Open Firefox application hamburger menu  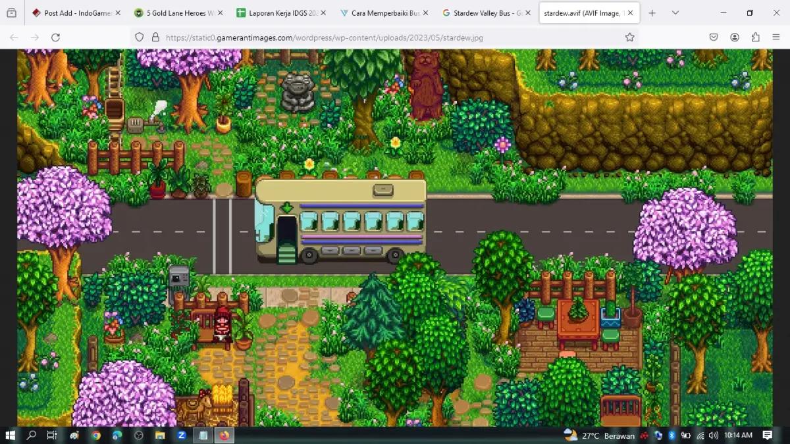point(776,37)
